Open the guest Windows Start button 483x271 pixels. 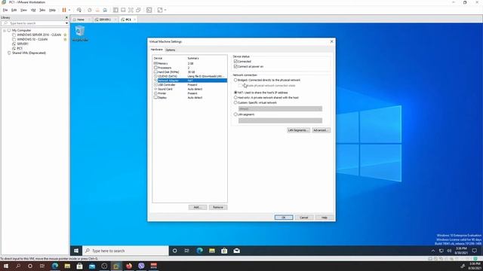tap(76, 251)
